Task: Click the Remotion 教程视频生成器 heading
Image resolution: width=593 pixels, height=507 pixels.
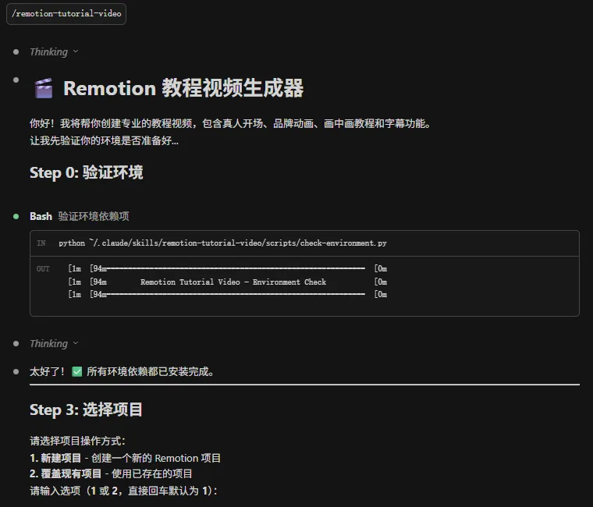Action: [x=183, y=88]
